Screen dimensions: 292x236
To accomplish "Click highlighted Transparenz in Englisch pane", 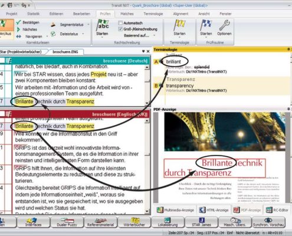I will coord(80,126).
